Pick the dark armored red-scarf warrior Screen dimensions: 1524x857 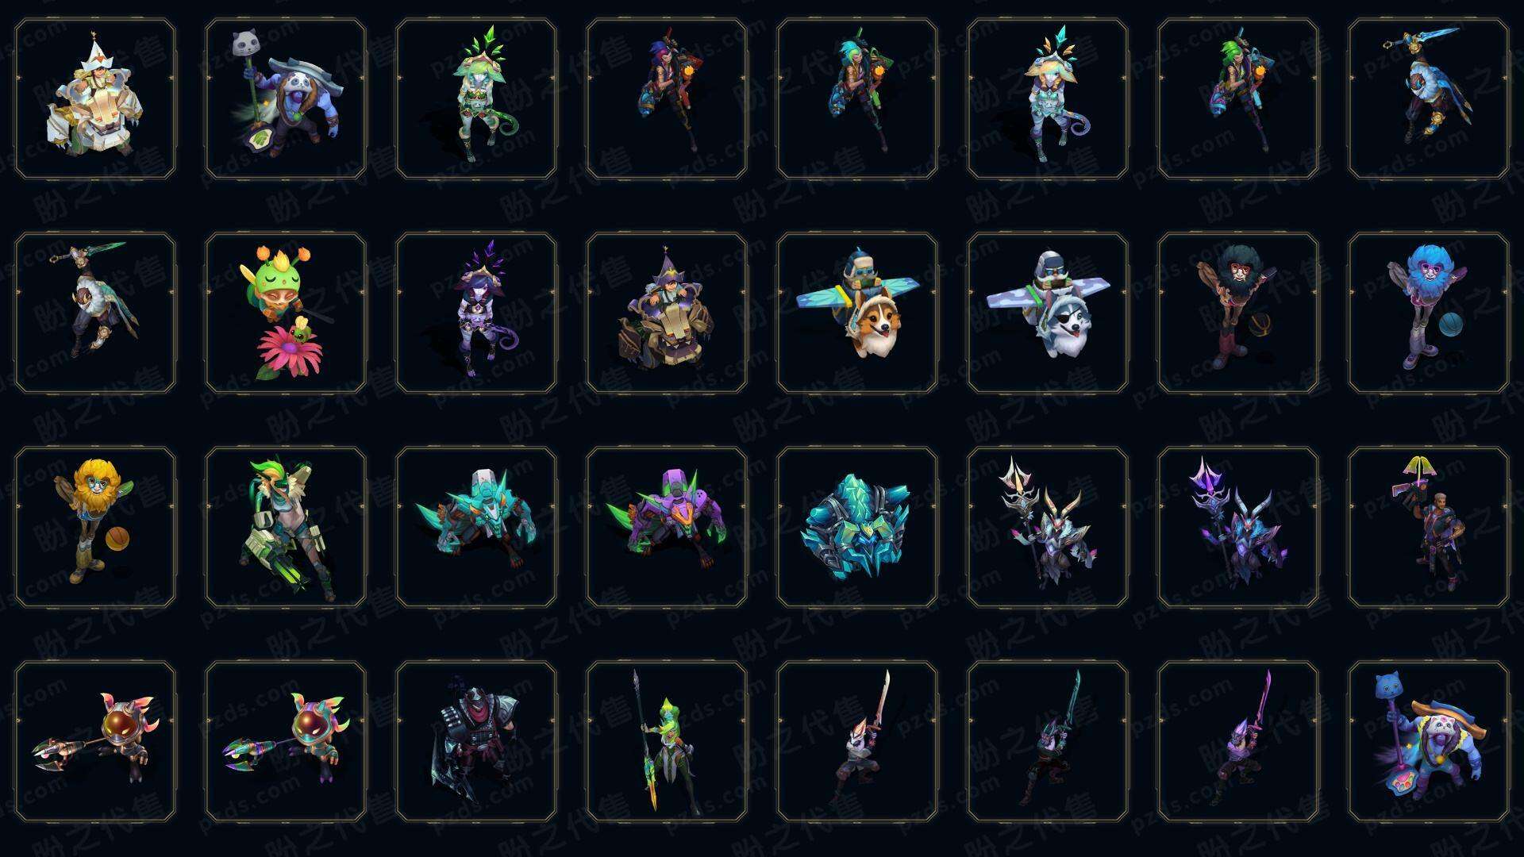pyautogui.click(x=476, y=741)
